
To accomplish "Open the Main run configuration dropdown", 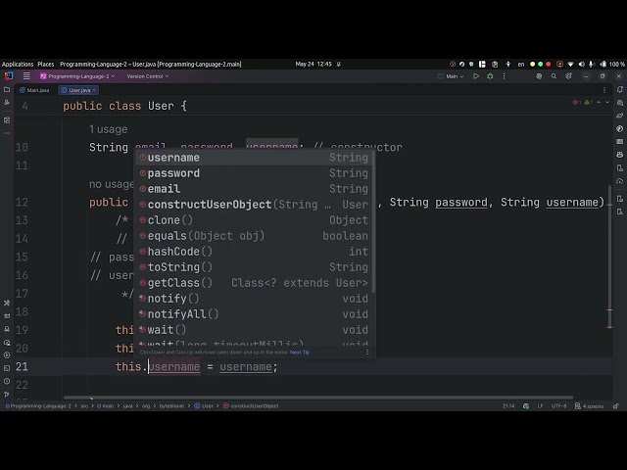I will [451, 76].
